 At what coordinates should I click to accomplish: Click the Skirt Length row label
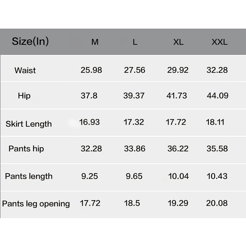29,124
